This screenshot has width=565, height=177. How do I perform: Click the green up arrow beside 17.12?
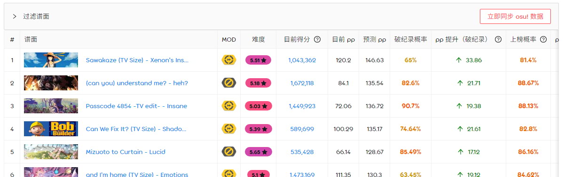click(460, 152)
